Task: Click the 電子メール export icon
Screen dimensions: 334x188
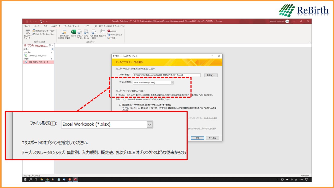Action: coord(103,33)
